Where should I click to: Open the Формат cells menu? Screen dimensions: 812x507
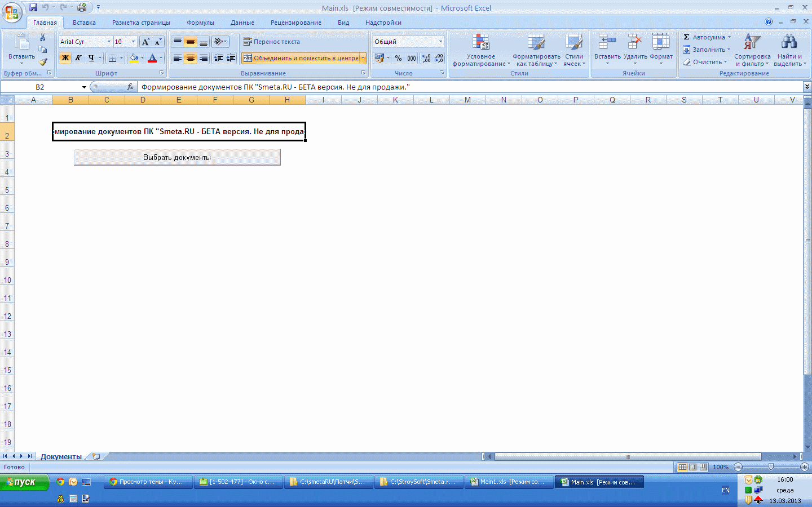click(661, 50)
